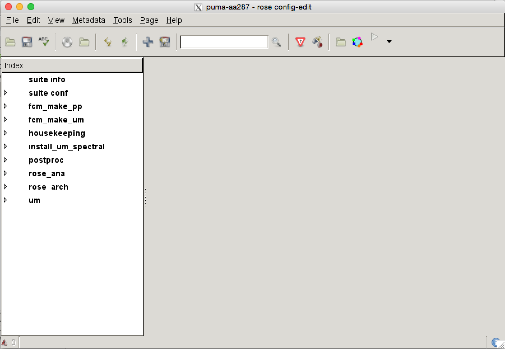Maximize the window with the green button
Screen dimensions: 505x349
(31, 7)
